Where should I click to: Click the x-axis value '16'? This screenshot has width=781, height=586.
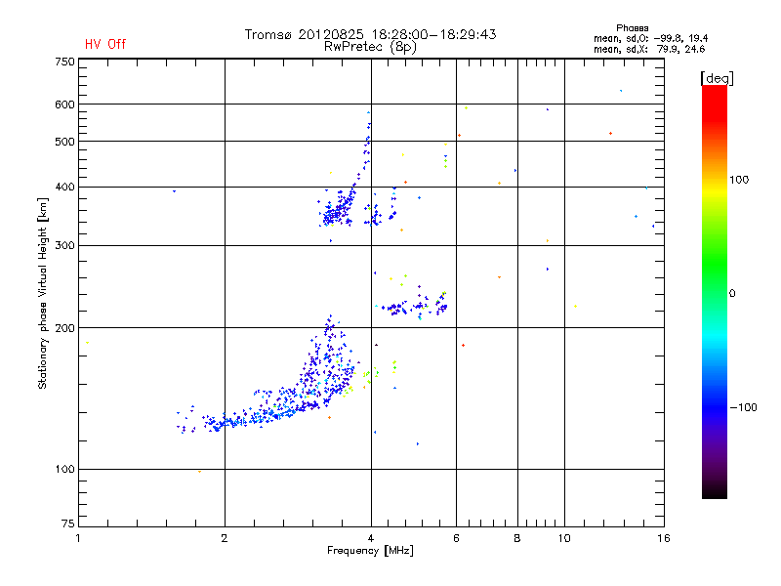click(x=664, y=538)
